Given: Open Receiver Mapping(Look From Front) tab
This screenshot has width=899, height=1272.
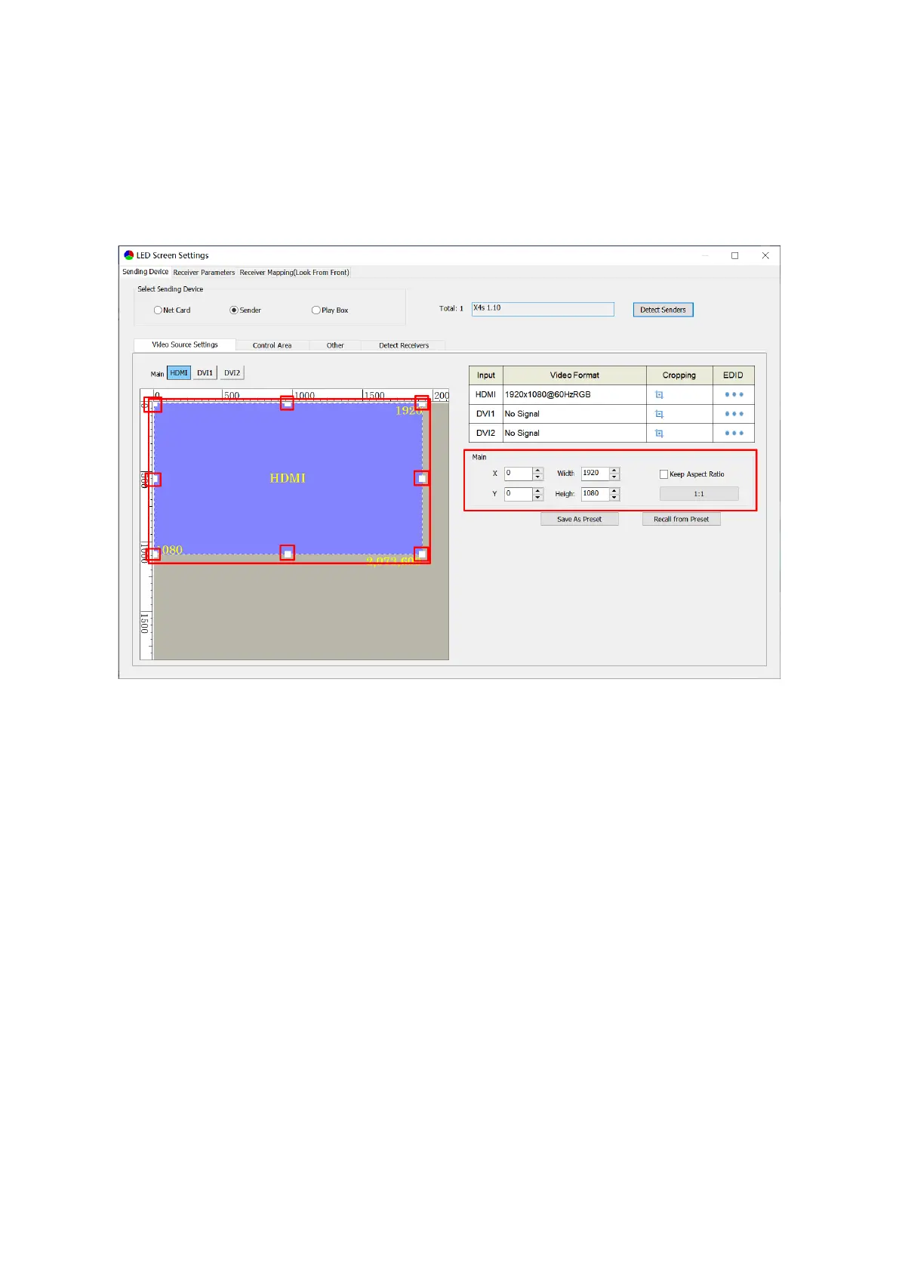Looking at the screenshot, I should (294, 273).
